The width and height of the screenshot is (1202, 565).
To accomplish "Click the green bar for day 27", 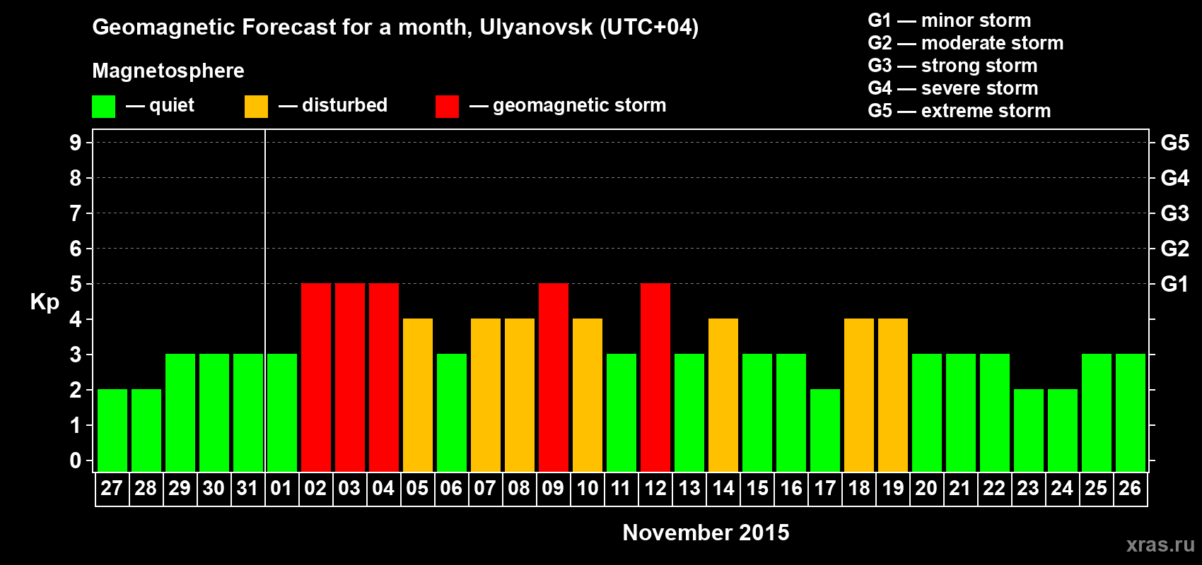I will click(x=112, y=430).
